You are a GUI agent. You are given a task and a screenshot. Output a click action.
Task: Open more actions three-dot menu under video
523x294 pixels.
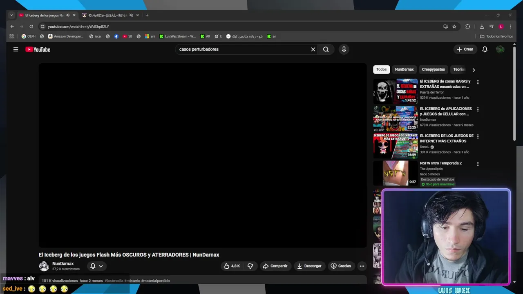pyautogui.click(x=362, y=266)
